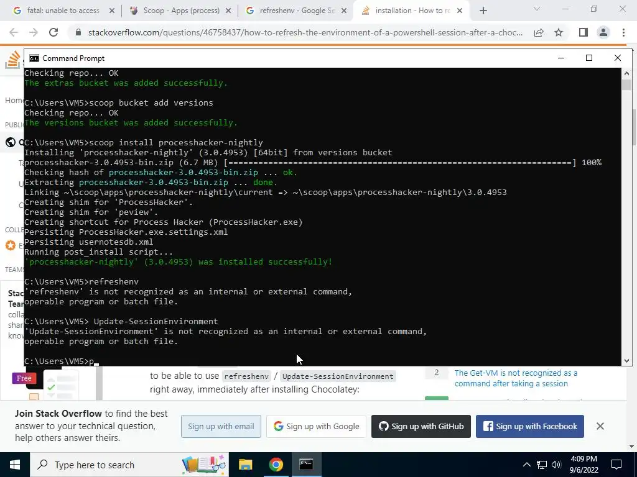Click the 'Free' badge
Viewport: 637px width, 477px height.
[24, 378]
